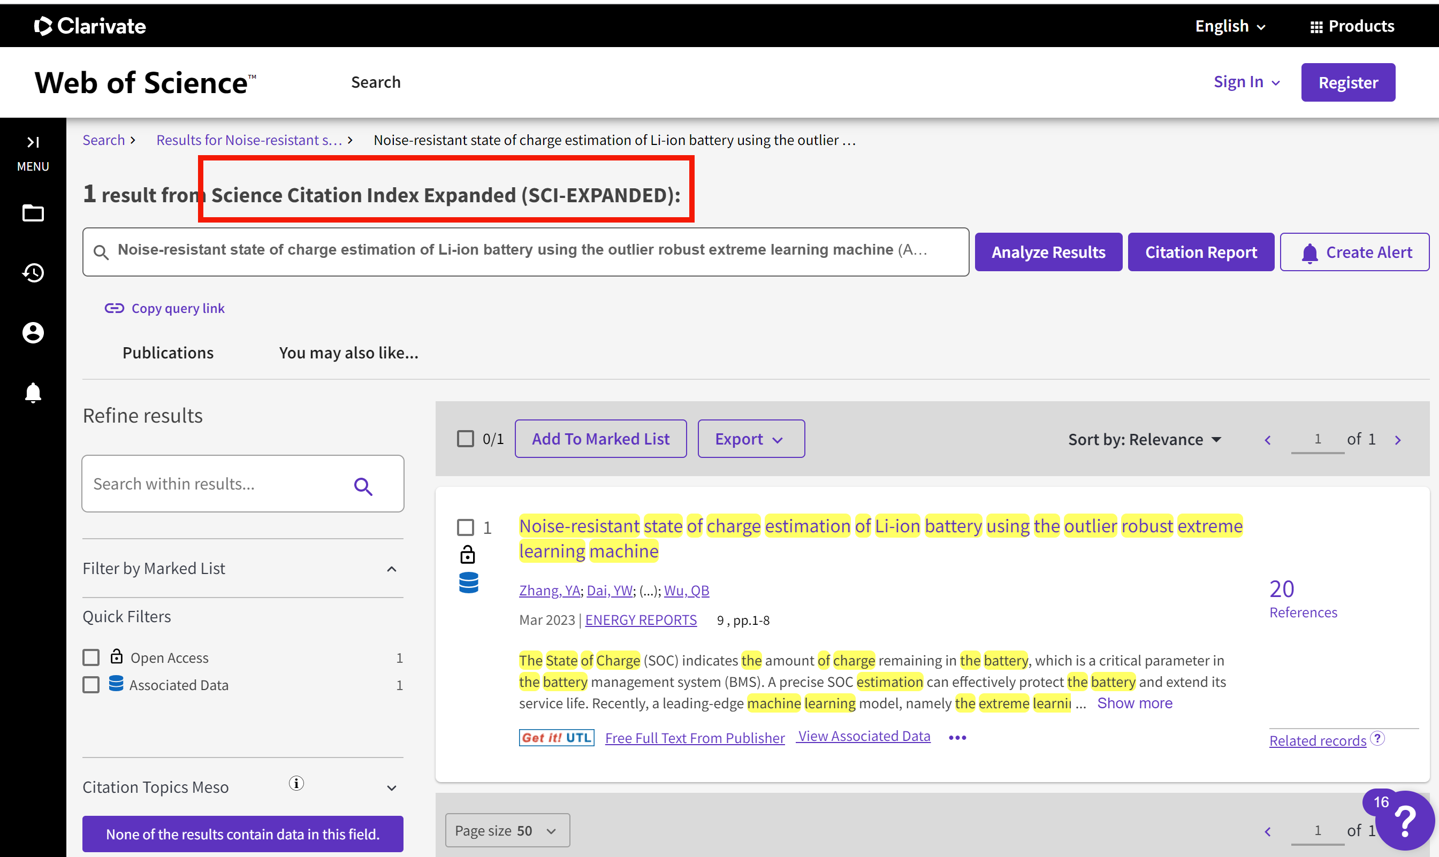Click the profile person icon in sidebar
Screen dimensions: 1439x857
[x=33, y=333]
